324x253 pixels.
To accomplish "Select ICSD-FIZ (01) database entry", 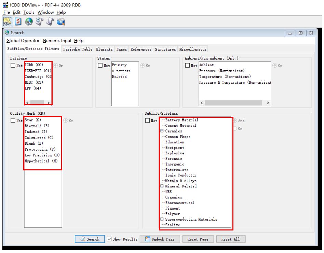I will tap(38, 71).
